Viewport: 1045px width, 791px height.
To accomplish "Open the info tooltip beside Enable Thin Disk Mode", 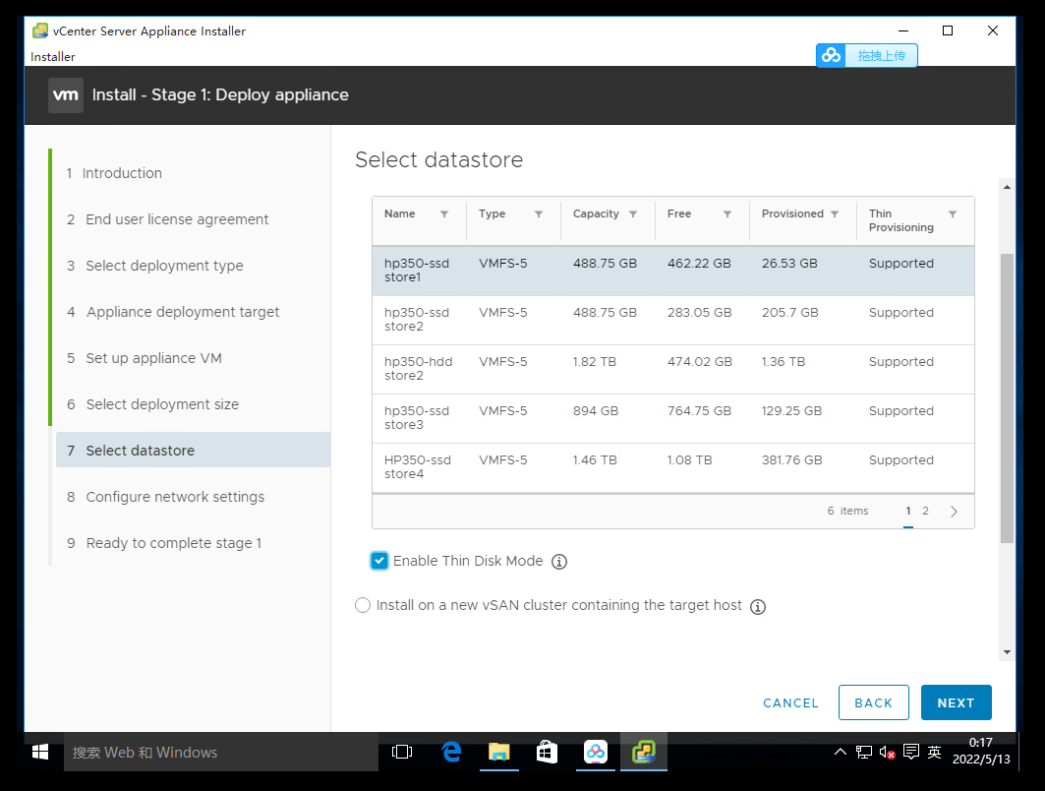I will [559, 561].
